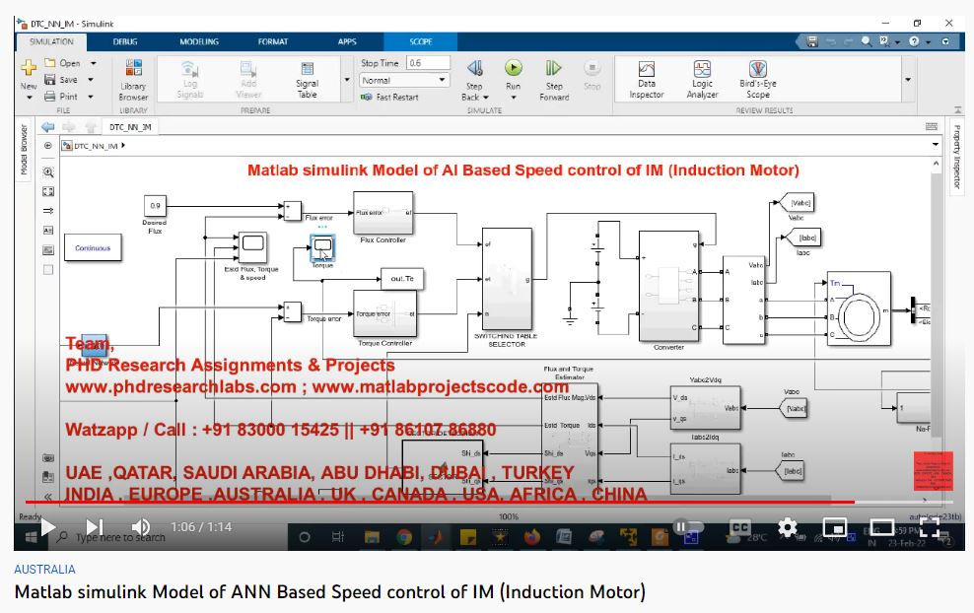This screenshot has height=613, width=974.
Task: Open the Data Inspector
Action: pos(647,79)
